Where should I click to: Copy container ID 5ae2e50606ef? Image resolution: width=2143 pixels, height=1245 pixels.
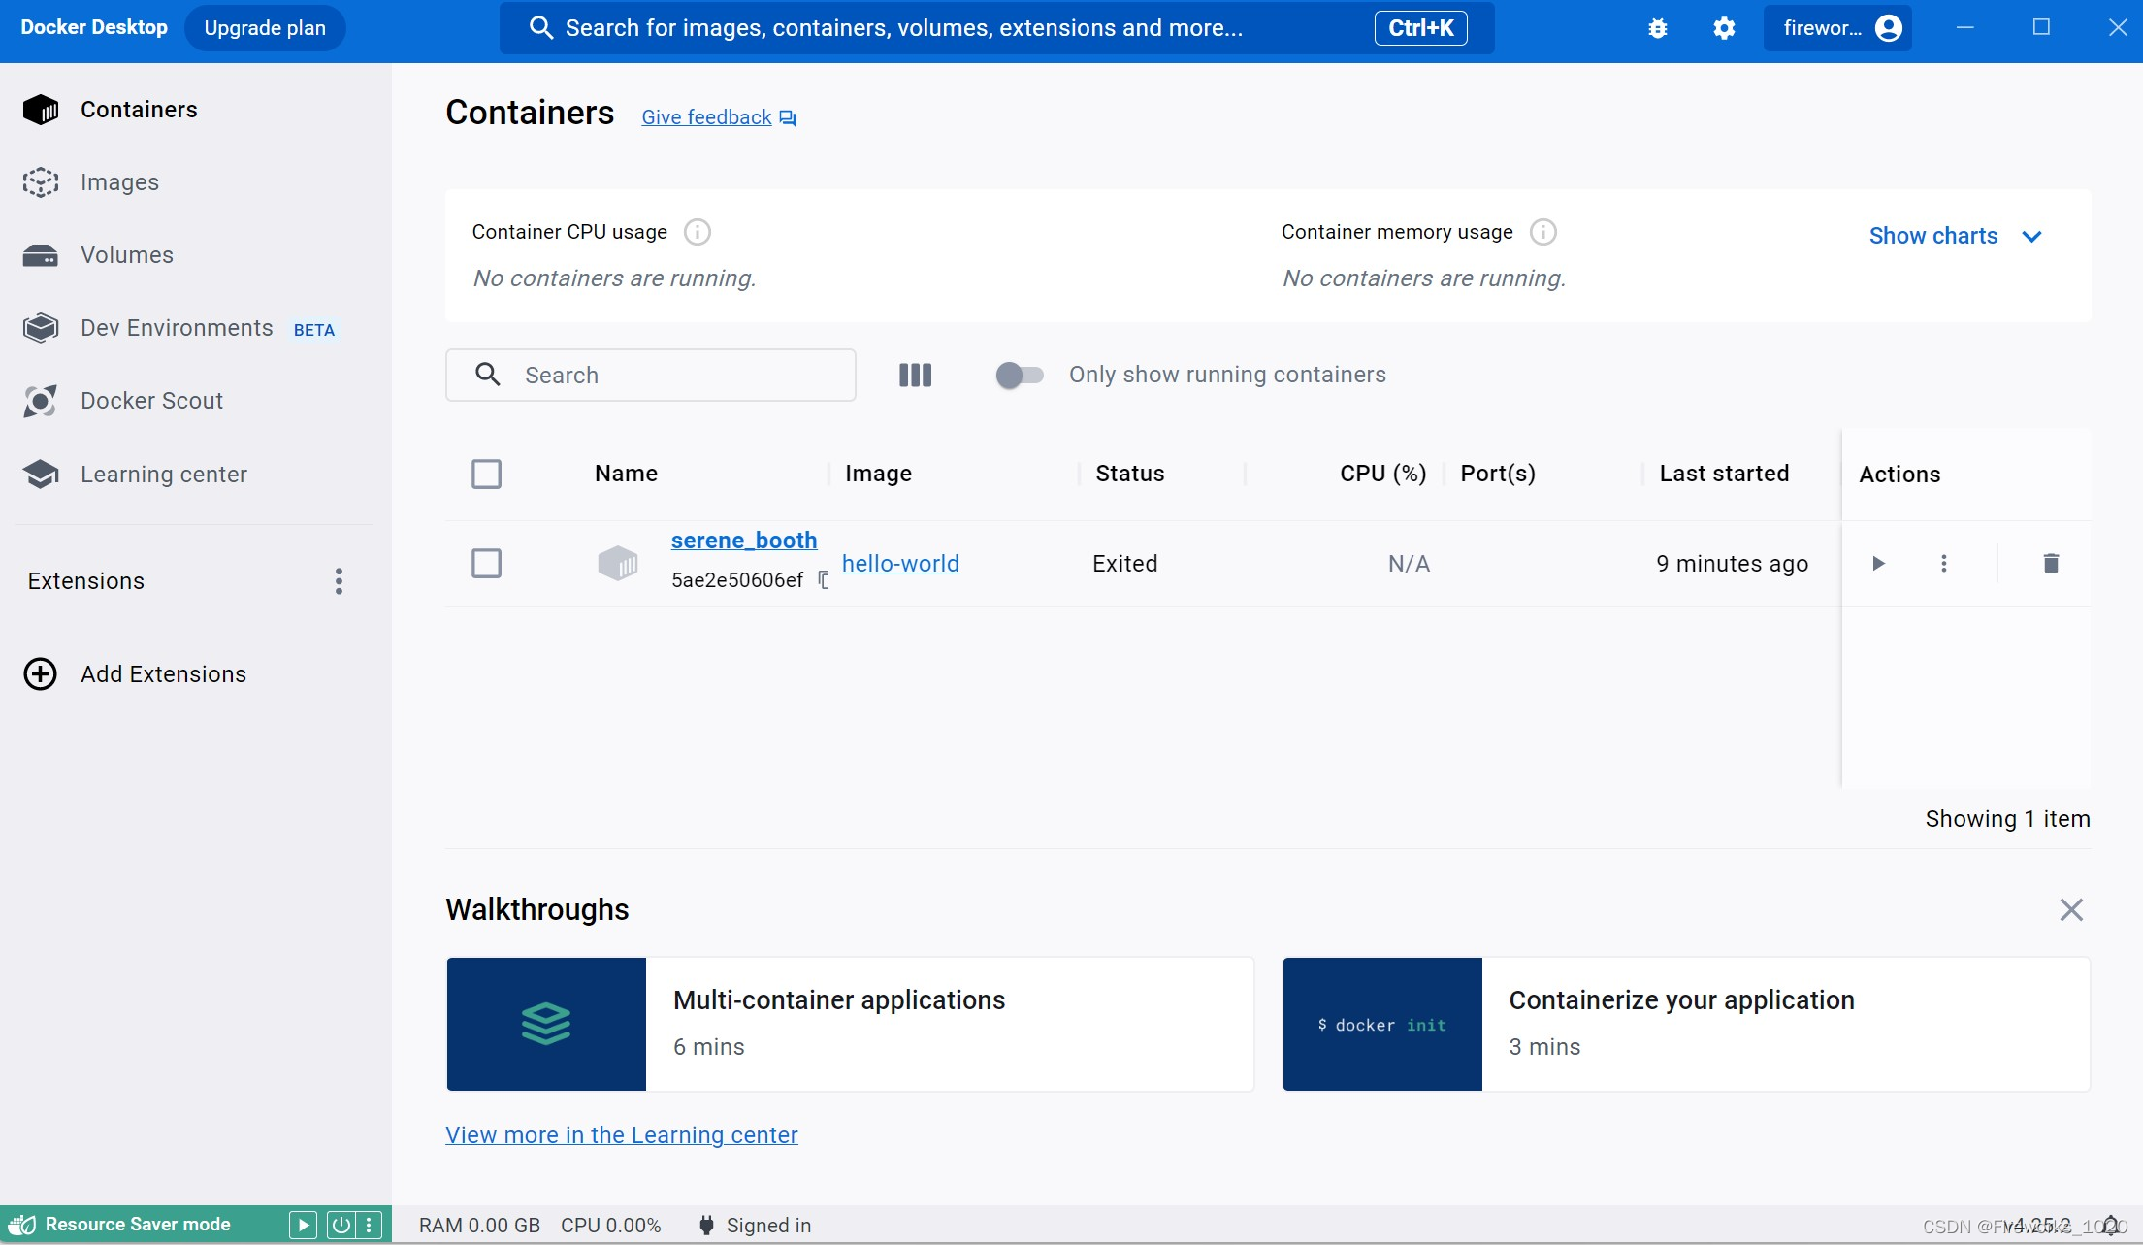pyautogui.click(x=824, y=580)
